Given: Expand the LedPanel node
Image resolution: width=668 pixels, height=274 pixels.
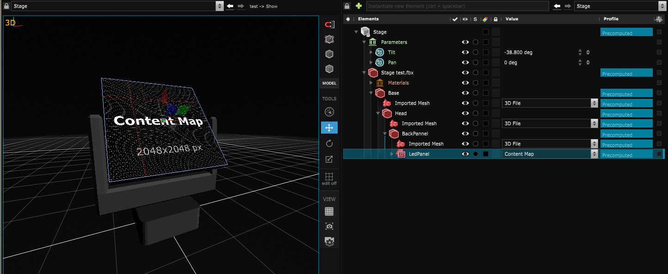Looking at the screenshot, I should point(392,154).
